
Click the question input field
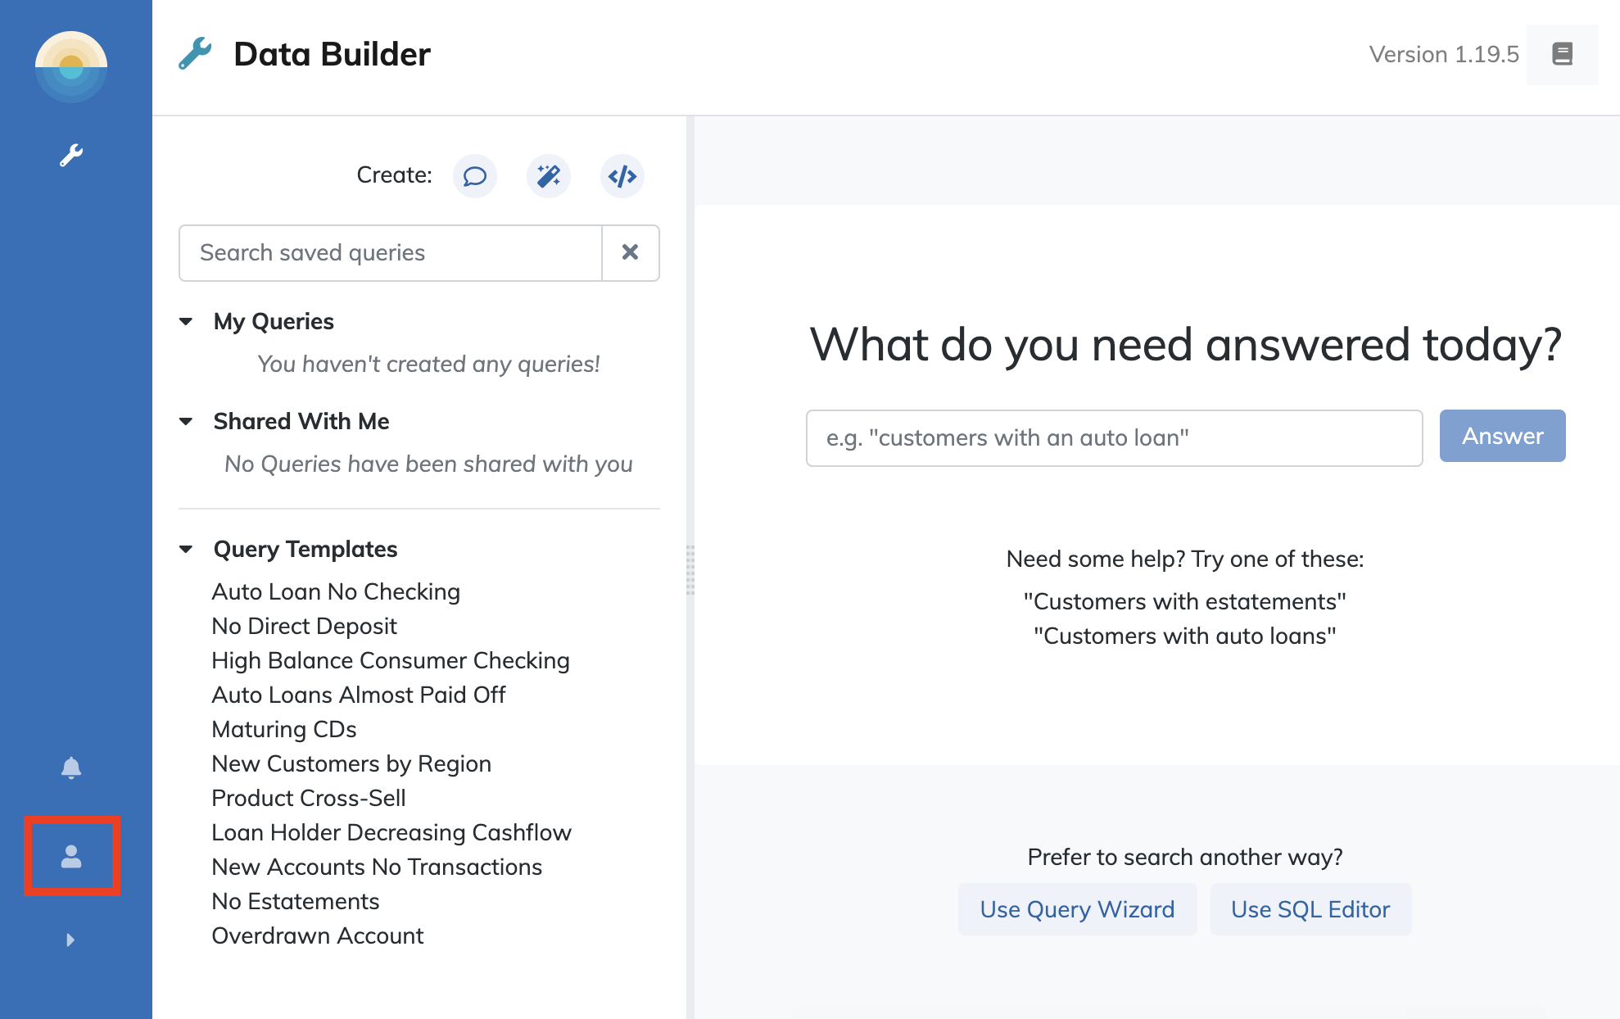[1114, 438]
